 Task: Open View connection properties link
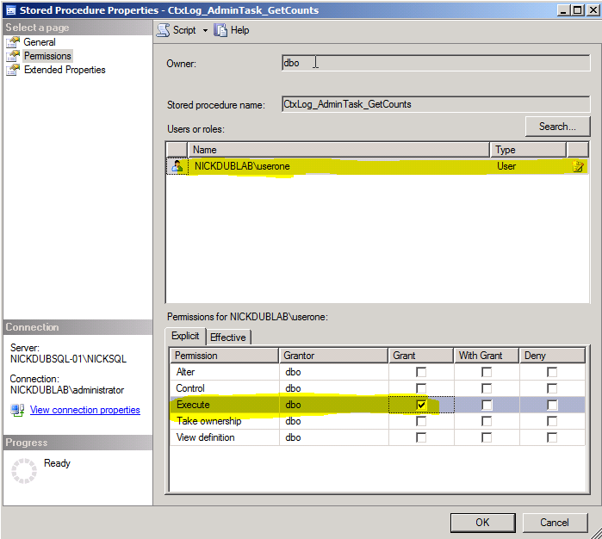(84, 410)
